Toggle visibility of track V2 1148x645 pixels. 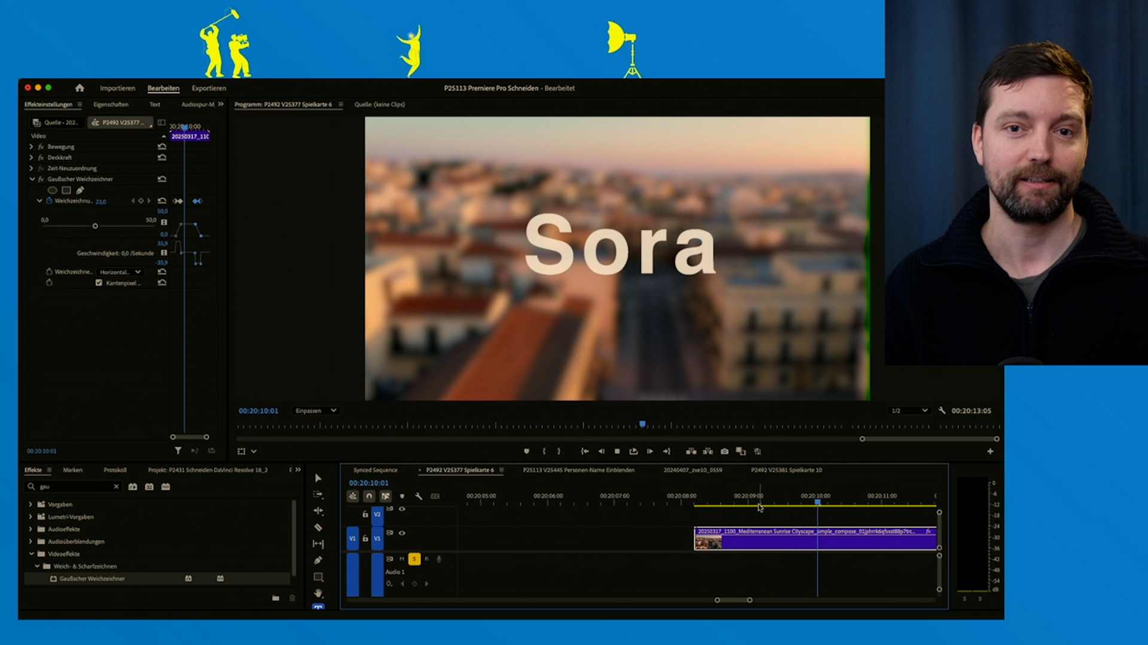pos(402,509)
